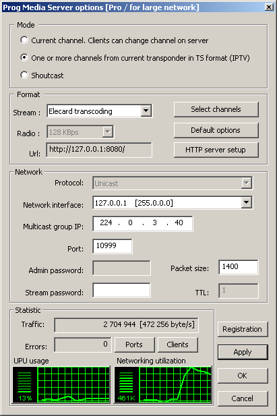277x416 pixels.
Task: Confirm with the OK button
Action: click(x=243, y=376)
